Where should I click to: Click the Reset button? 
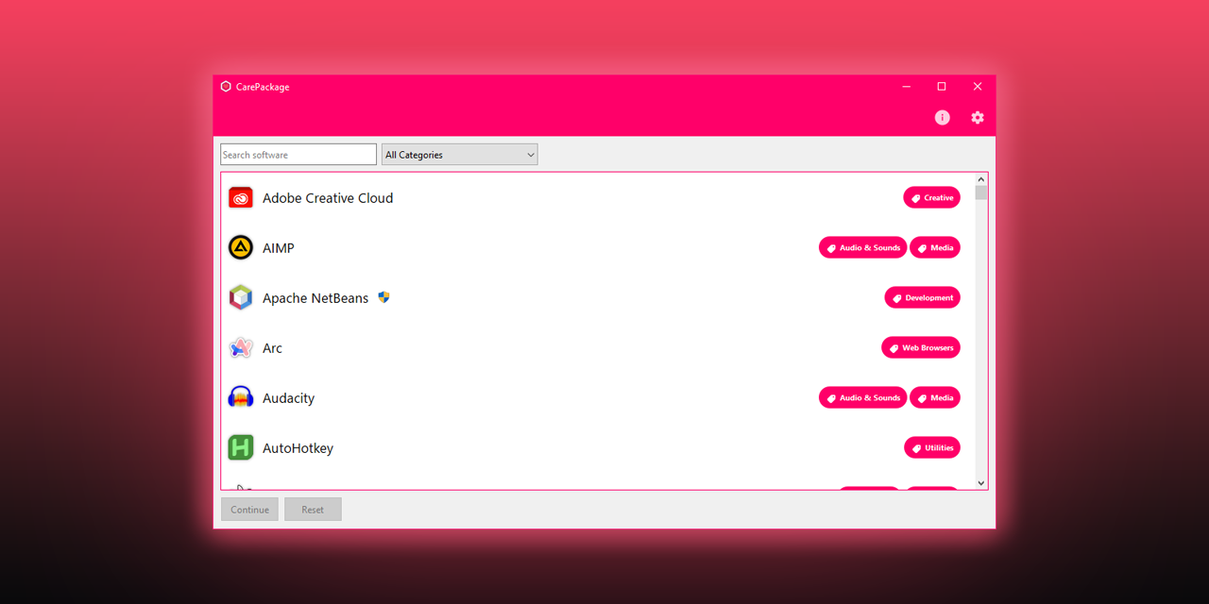tap(313, 509)
